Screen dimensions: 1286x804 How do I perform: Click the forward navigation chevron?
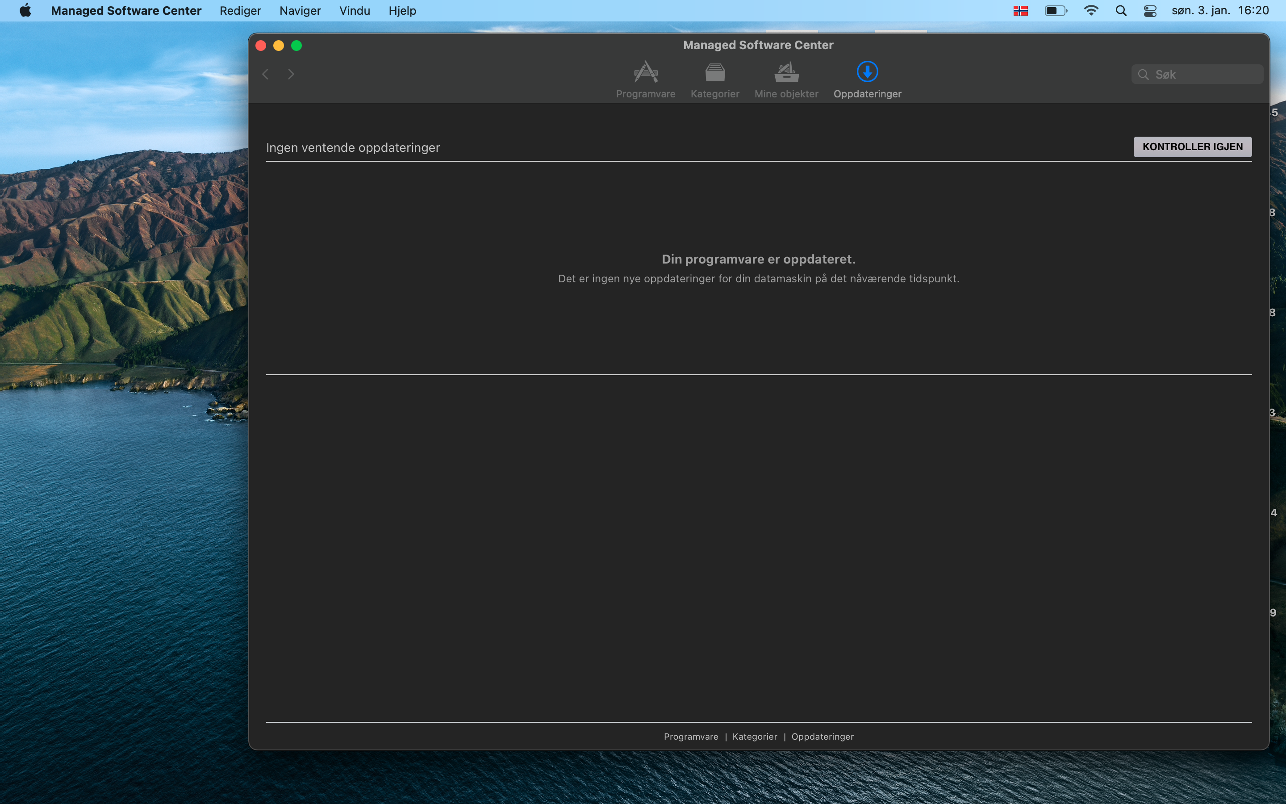291,75
